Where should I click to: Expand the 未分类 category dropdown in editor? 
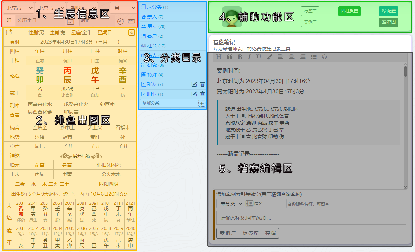[230, 204]
